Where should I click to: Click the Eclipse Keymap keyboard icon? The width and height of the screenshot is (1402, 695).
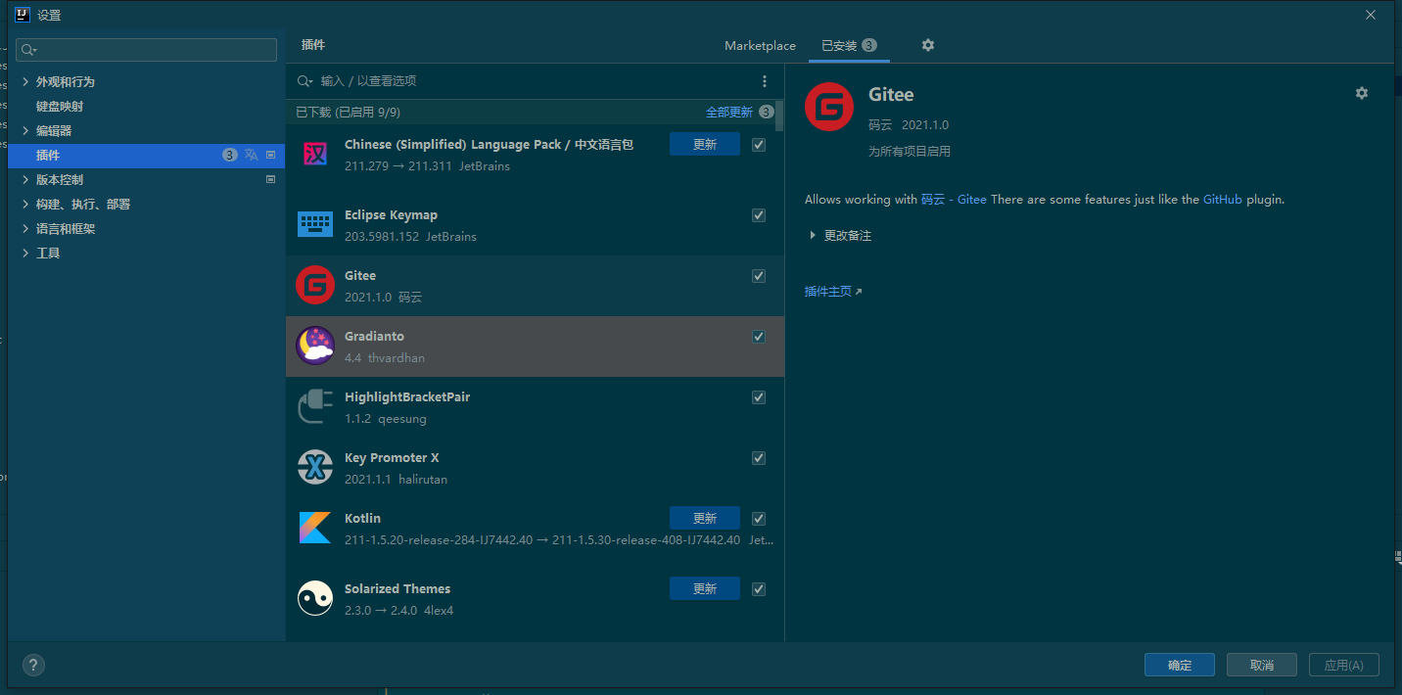pyautogui.click(x=315, y=224)
